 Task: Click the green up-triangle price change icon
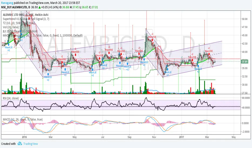point(39,7)
